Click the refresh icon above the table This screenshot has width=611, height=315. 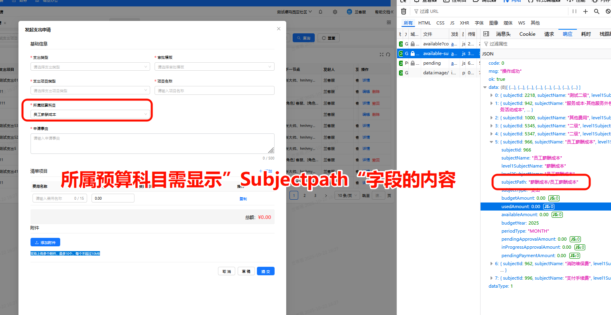point(388,54)
